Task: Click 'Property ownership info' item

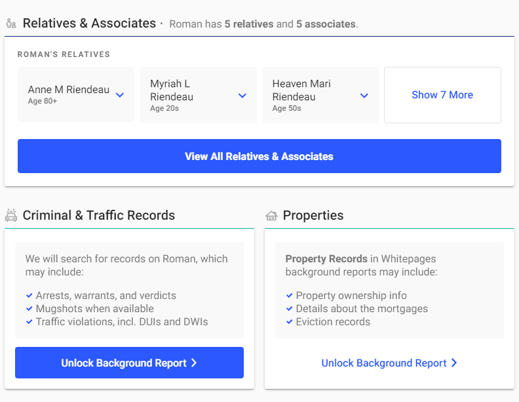Action: click(351, 295)
